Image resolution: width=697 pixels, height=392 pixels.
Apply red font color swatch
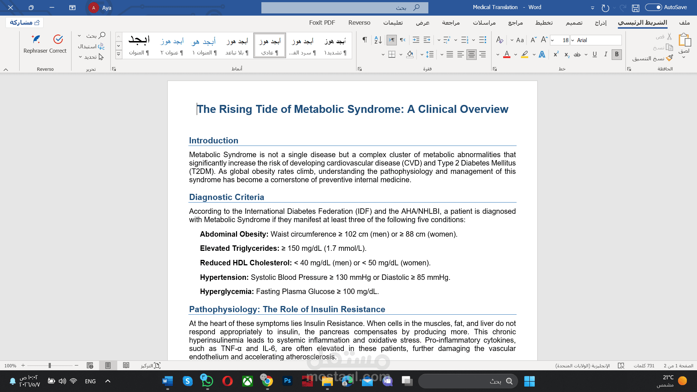507,54
